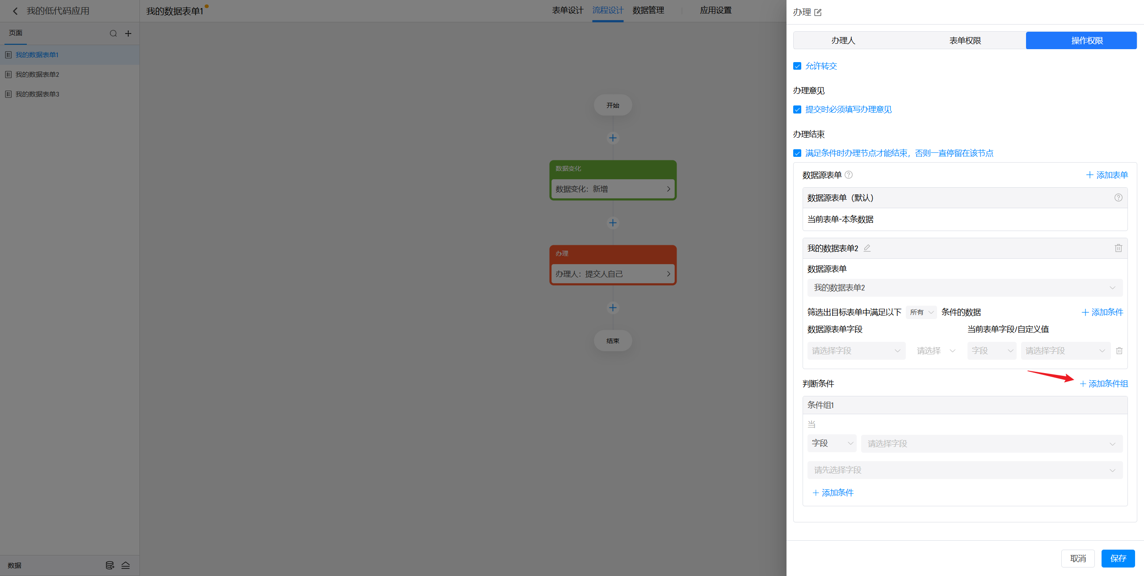Click the 保存 button
Viewport: 1144px width, 576px height.
(1118, 559)
